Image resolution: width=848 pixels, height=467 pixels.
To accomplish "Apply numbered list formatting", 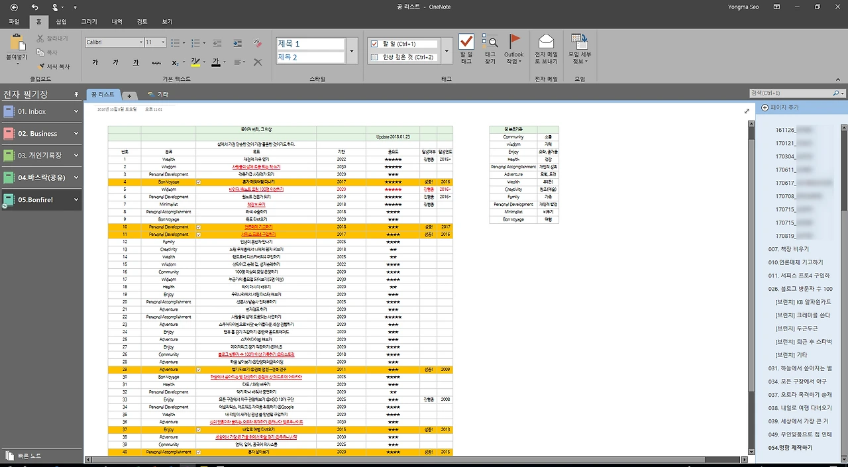I will [x=195, y=42].
